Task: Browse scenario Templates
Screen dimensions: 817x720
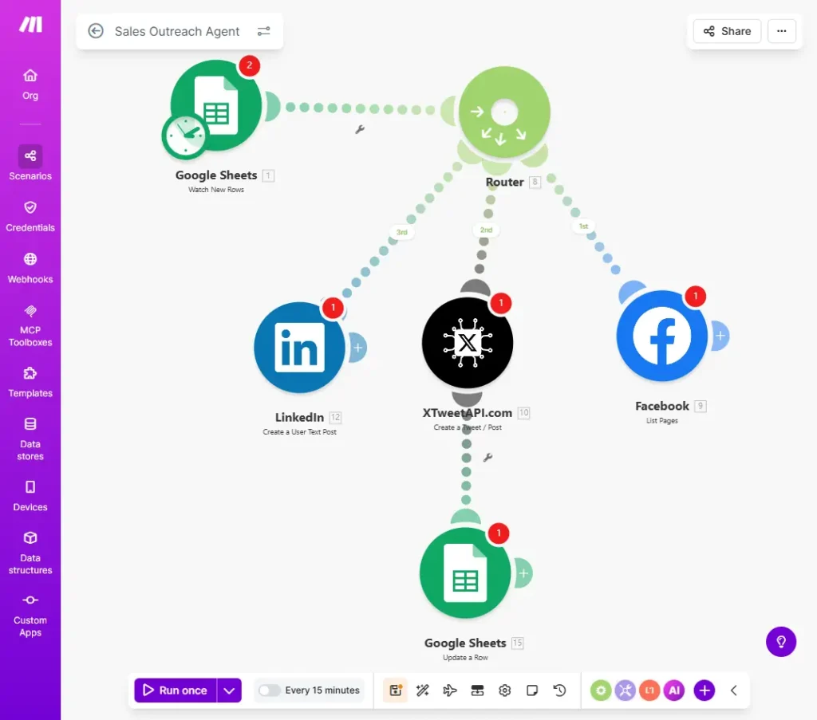Action: coord(30,381)
